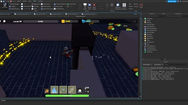Screen dimensions: 188x105
Task: Select the PLUGINS ribbon tab
Action: 41,1
